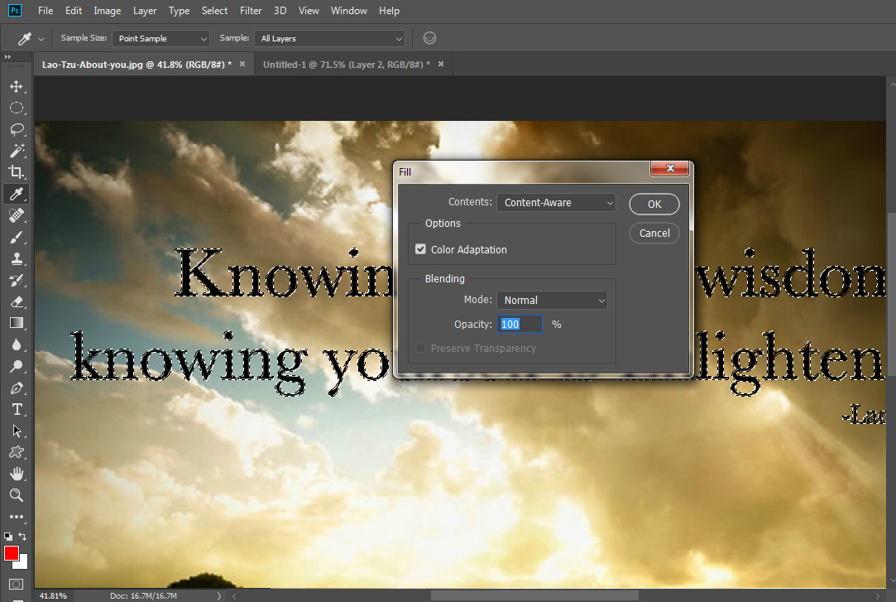896x602 pixels.
Task: Select the Eraser tool
Action: coord(17,301)
